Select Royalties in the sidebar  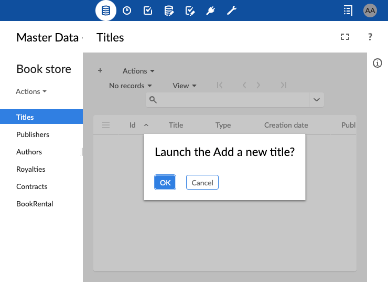pyautogui.click(x=31, y=169)
